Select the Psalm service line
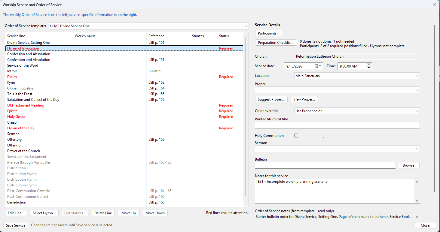440x232 pixels. [x=124, y=77]
